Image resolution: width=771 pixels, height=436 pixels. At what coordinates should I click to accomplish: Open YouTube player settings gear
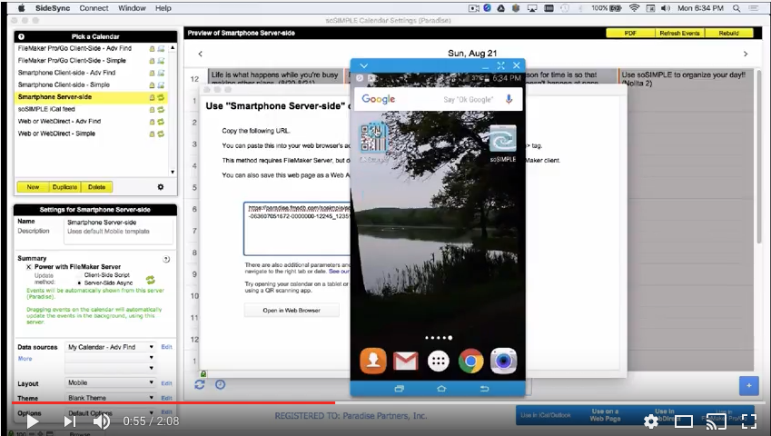click(x=651, y=421)
